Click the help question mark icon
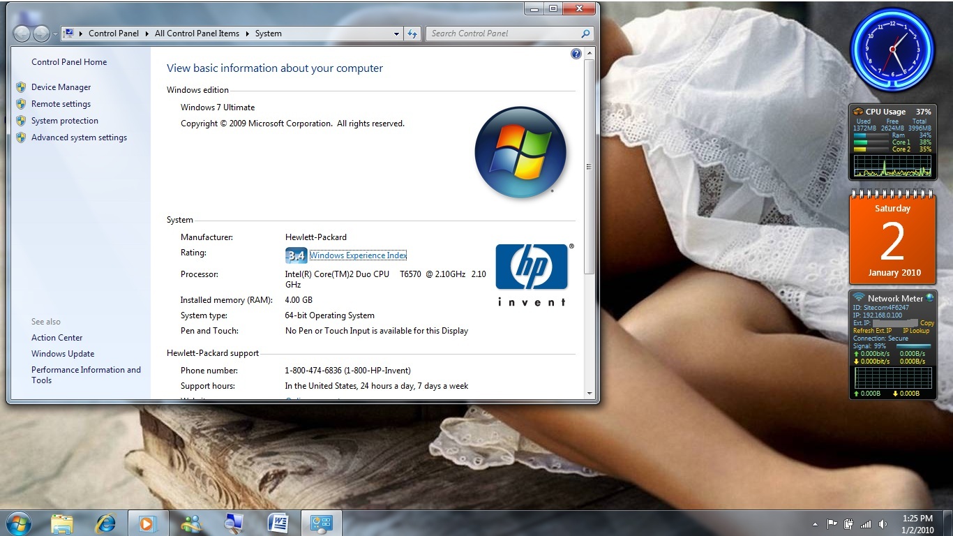 coord(576,54)
